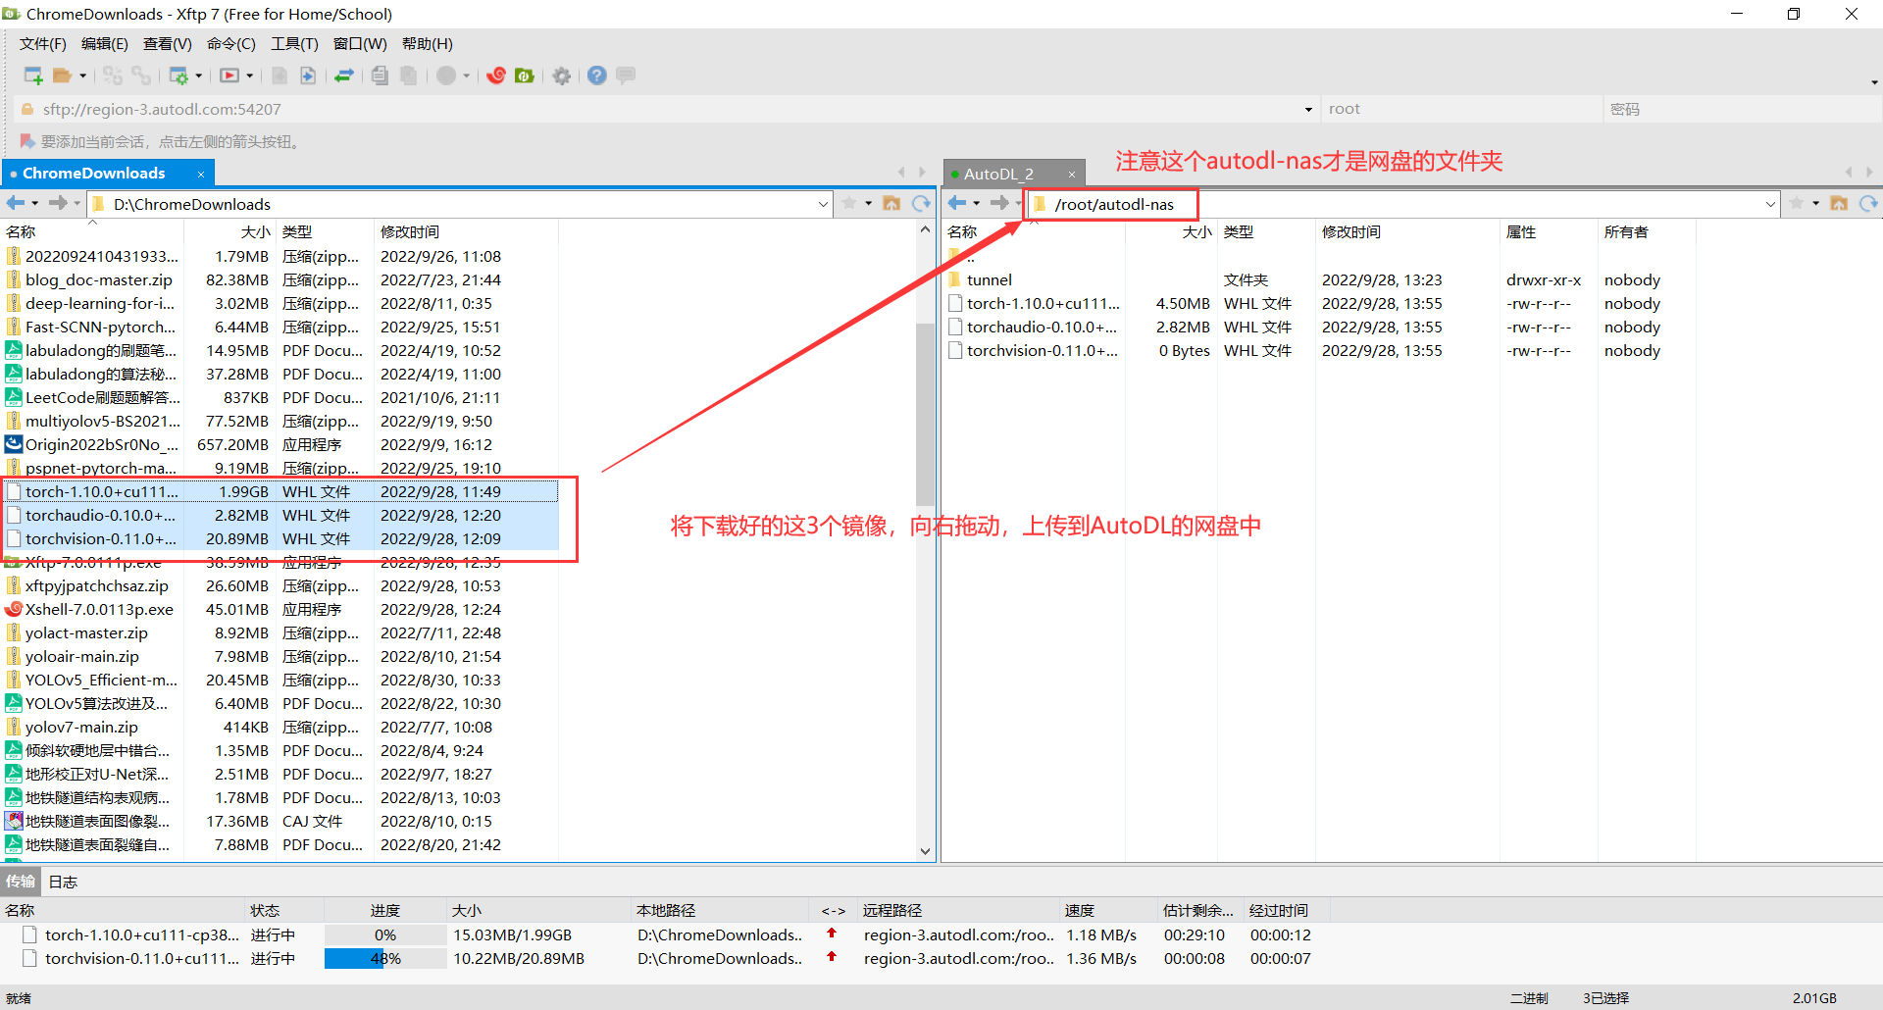Open the 帮助(H) menu
The width and height of the screenshot is (1883, 1010).
(x=428, y=44)
